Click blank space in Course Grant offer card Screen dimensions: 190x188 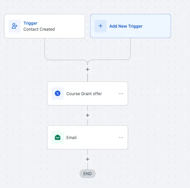[x=110, y=100]
